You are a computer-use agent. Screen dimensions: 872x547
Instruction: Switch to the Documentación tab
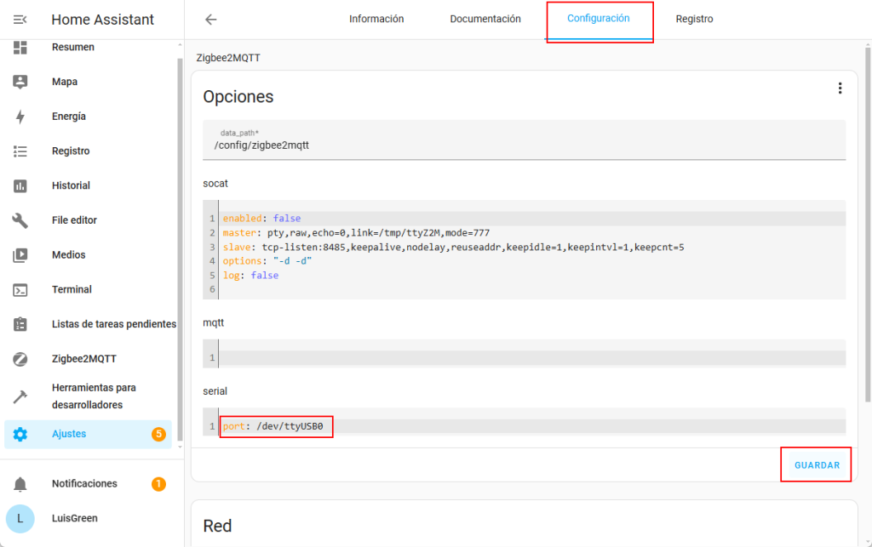coord(485,19)
